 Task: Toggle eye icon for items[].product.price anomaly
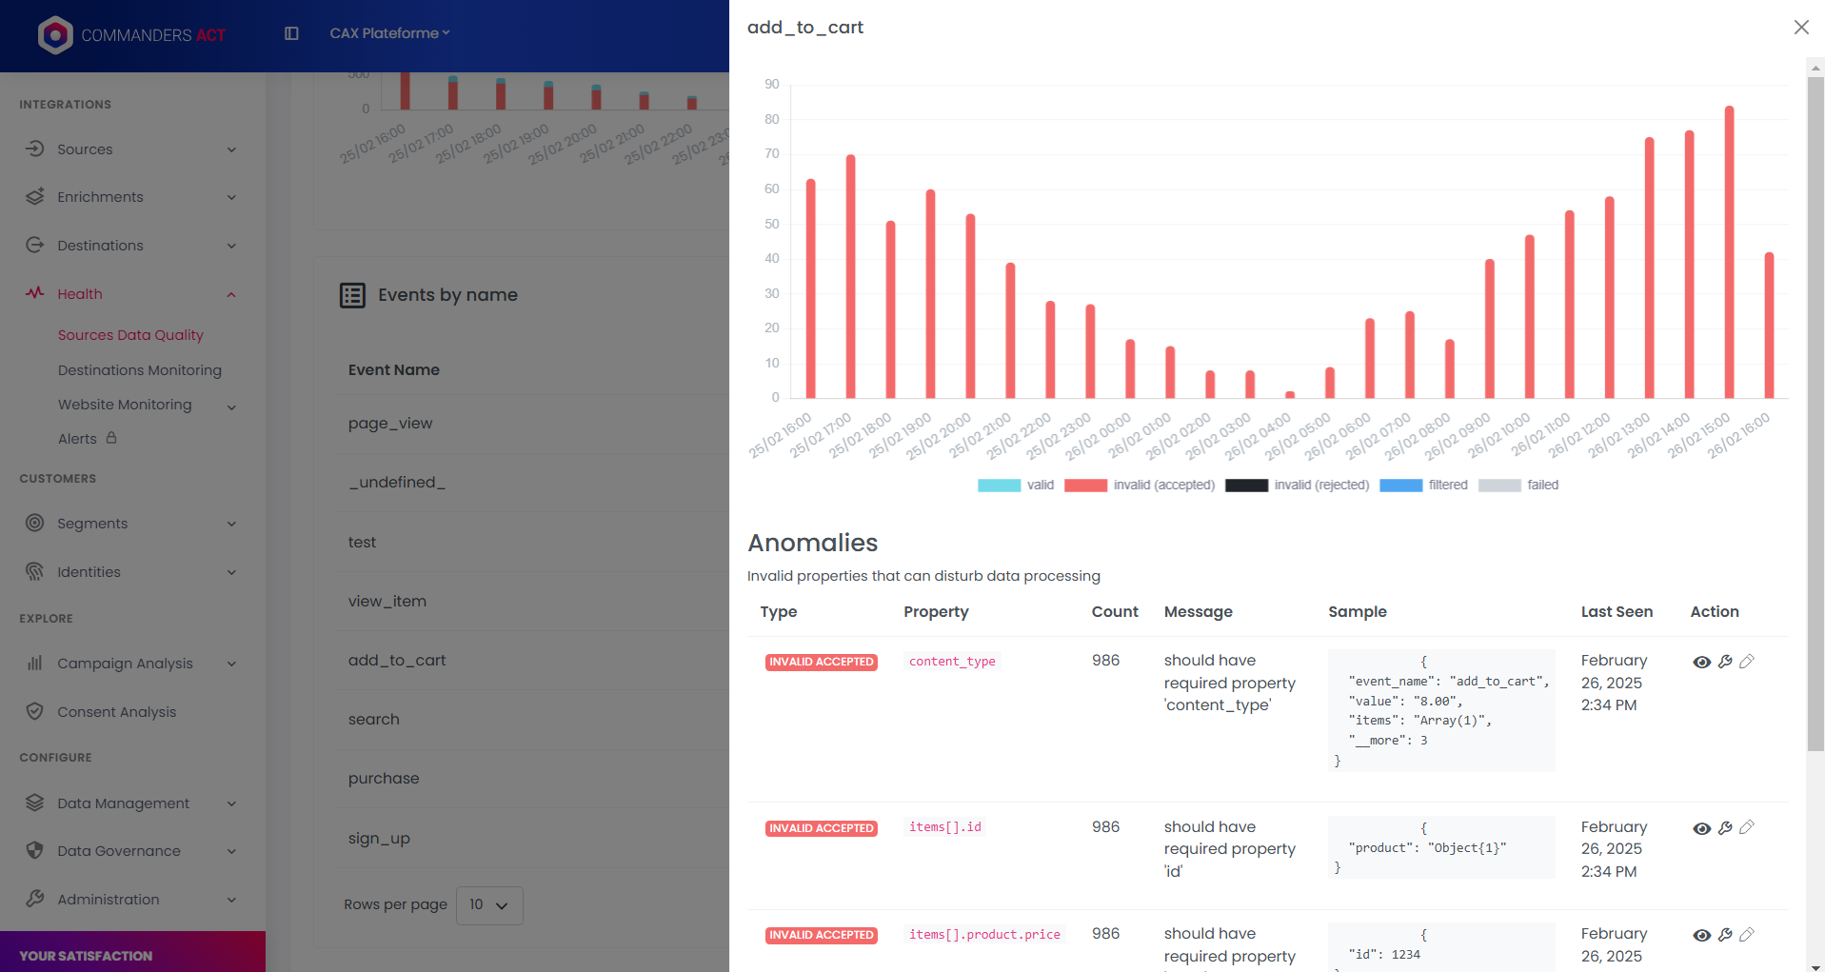(x=1701, y=935)
